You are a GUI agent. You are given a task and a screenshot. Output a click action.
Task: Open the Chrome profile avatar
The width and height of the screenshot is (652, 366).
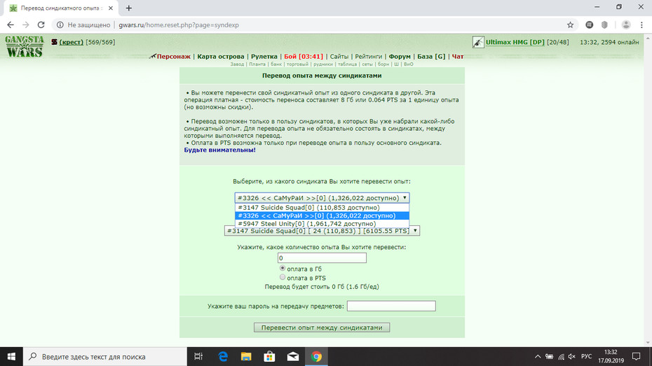click(x=626, y=25)
